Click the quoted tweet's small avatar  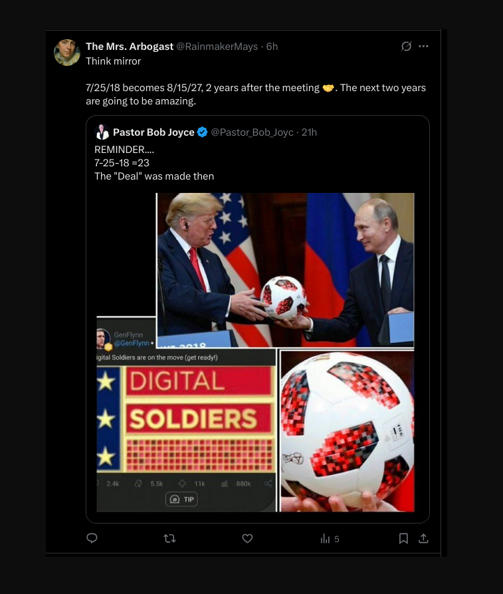[x=102, y=132]
